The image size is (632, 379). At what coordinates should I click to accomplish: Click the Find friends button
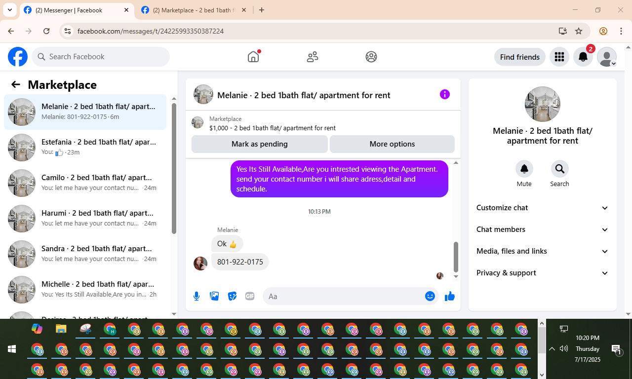[x=520, y=57]
